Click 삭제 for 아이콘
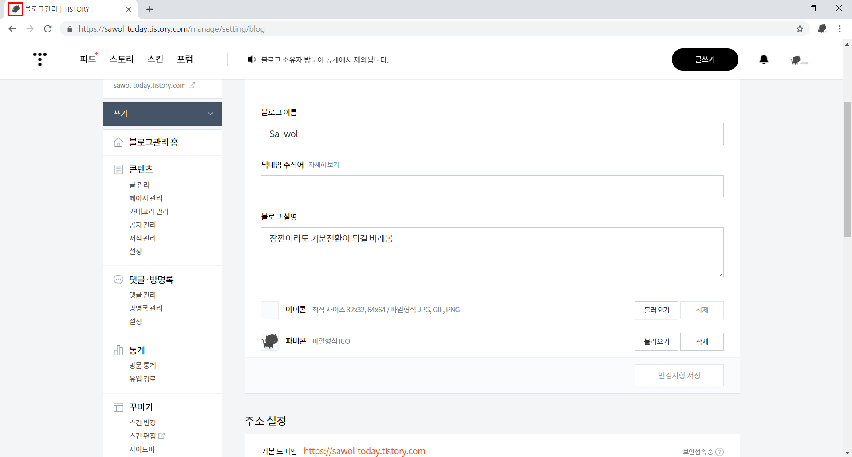This screenshot has width=852, height=457. [x=702, y=310]
